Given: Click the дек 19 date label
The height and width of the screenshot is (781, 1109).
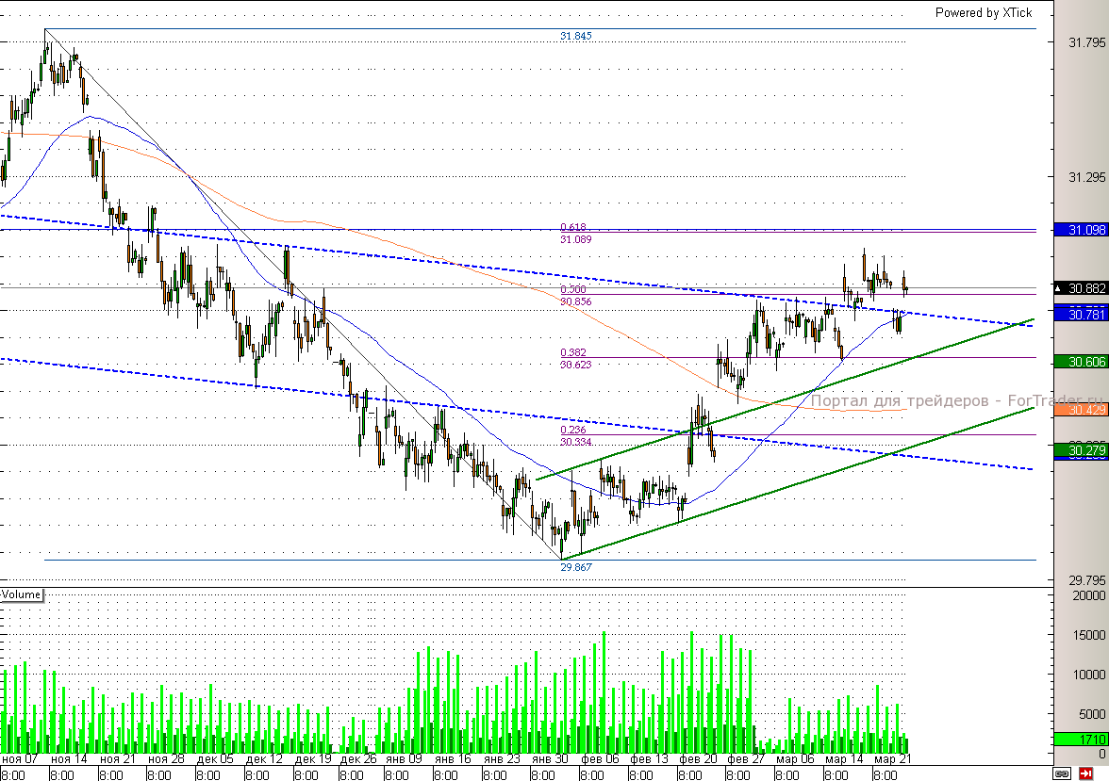Looking at the screenshot, I should 313,759.
